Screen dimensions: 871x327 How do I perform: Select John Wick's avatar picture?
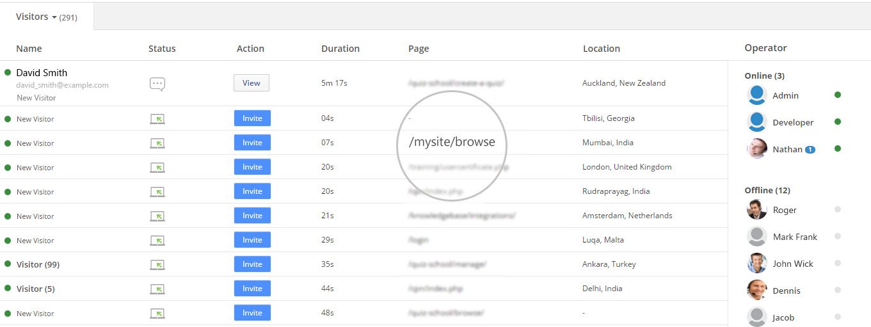[757, 264]
